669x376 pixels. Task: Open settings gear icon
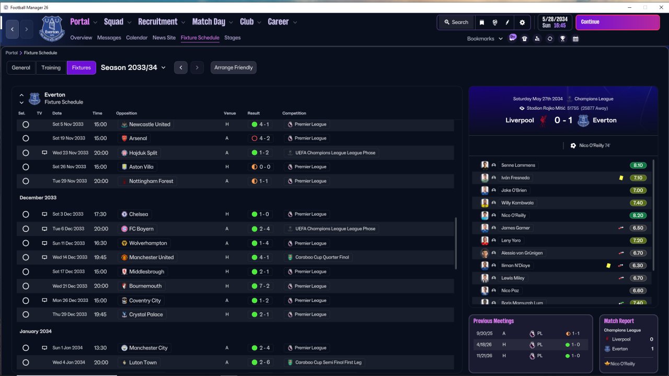click(522, 22)
